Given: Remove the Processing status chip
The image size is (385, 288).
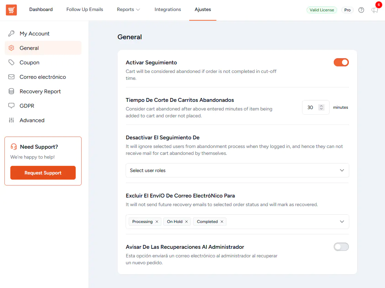Looking at the screenshot, I should [x=157, y=222].
